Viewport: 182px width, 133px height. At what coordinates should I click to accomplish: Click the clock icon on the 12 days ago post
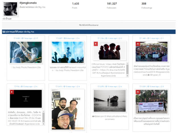[x=22, y=87]
